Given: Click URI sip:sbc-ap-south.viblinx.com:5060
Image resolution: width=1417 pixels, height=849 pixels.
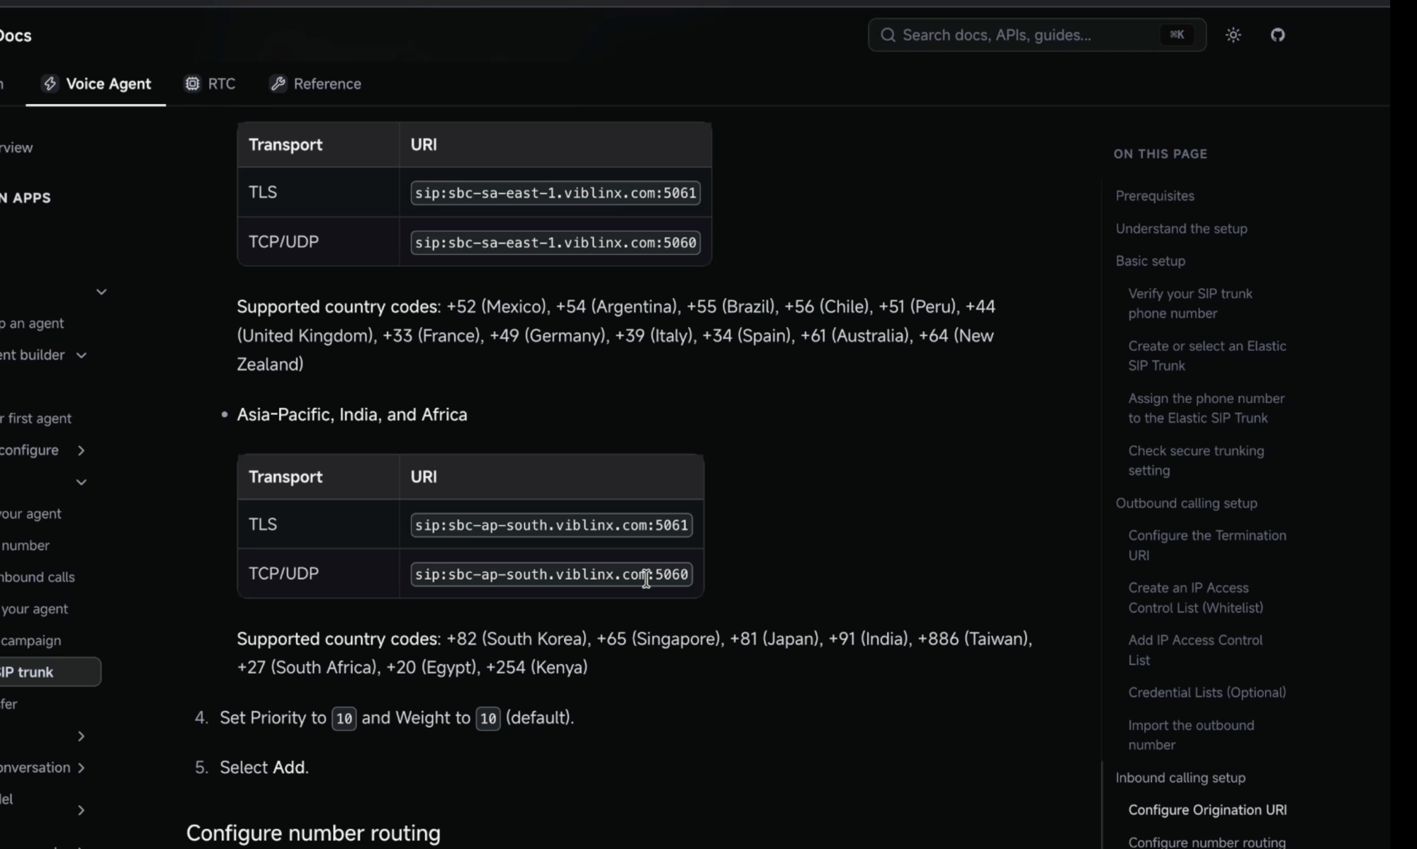Looking at the screenshot, I should pos(551,574).
